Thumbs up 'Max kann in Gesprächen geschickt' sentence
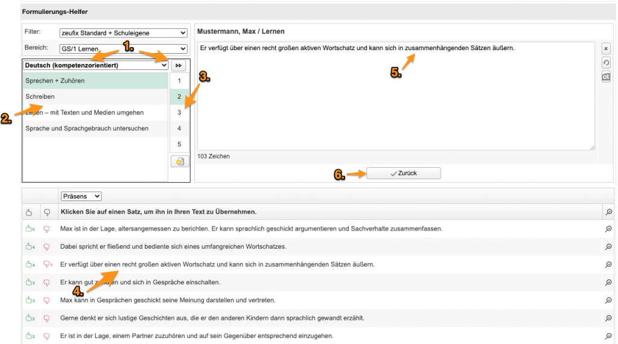Viewport: 618px width, 344px height. [x=30, y=301]
